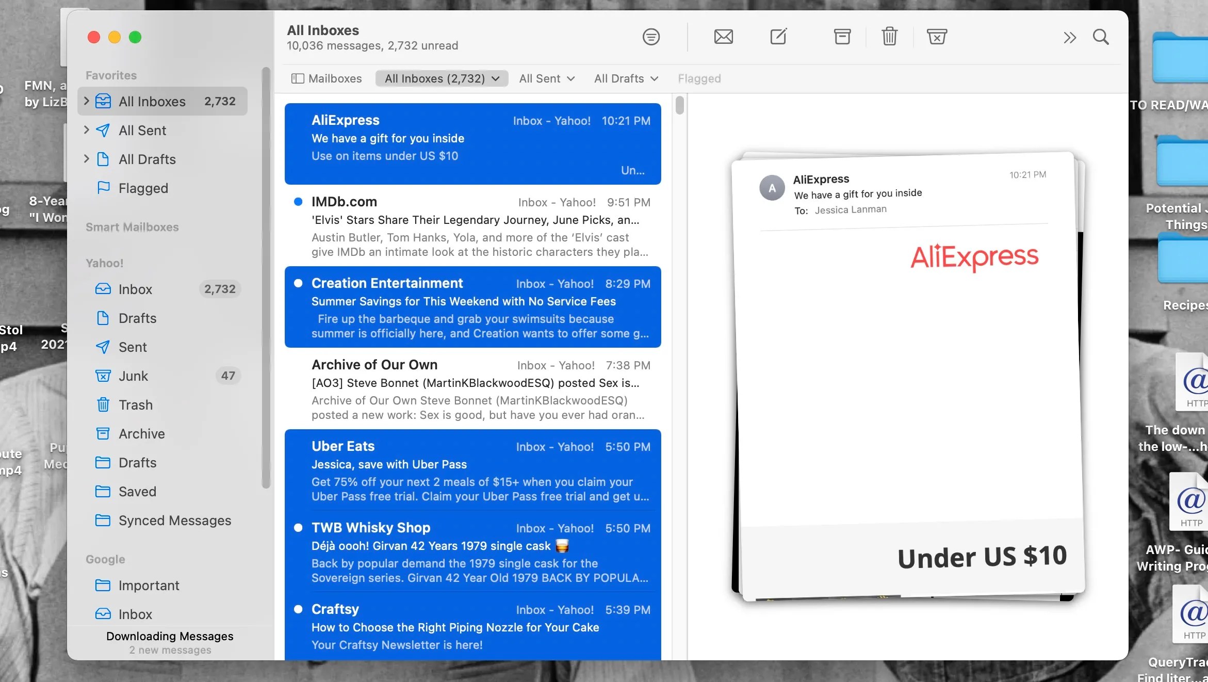Check for new mail with the envelope icon
This screenshot has width=1208, height=682.
point(723,37)
